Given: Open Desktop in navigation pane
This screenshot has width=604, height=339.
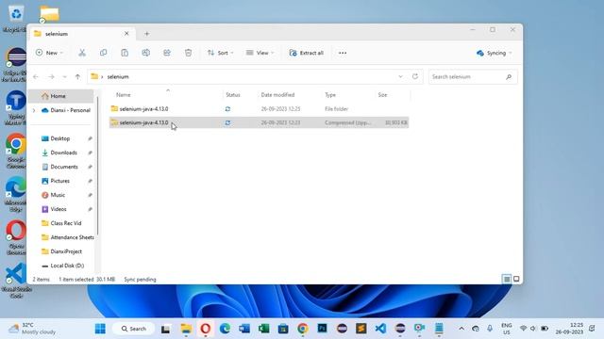Looking at the screenshot, I should point(61,138).
